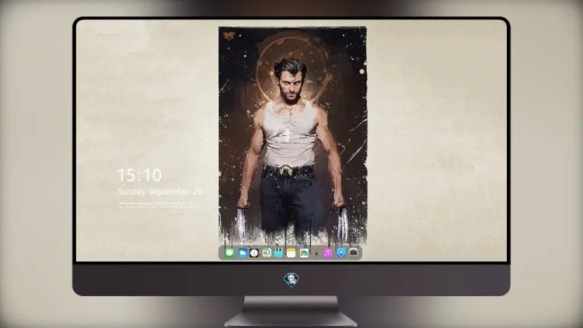Click the logo badge on monitor bezel

(291, 280)
